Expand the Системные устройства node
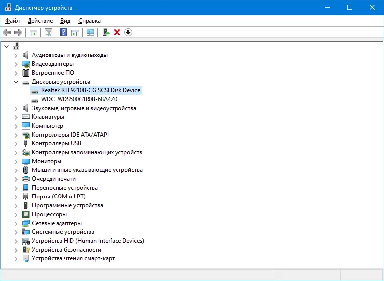This screenshot has width=384, height=281. [16, 232]
